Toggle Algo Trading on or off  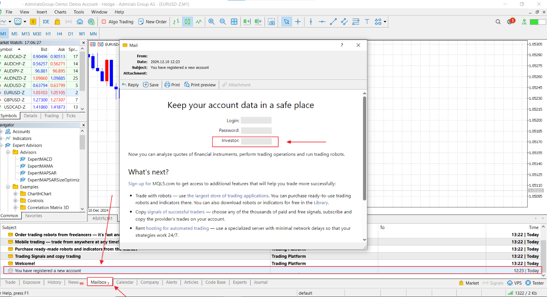118,22
